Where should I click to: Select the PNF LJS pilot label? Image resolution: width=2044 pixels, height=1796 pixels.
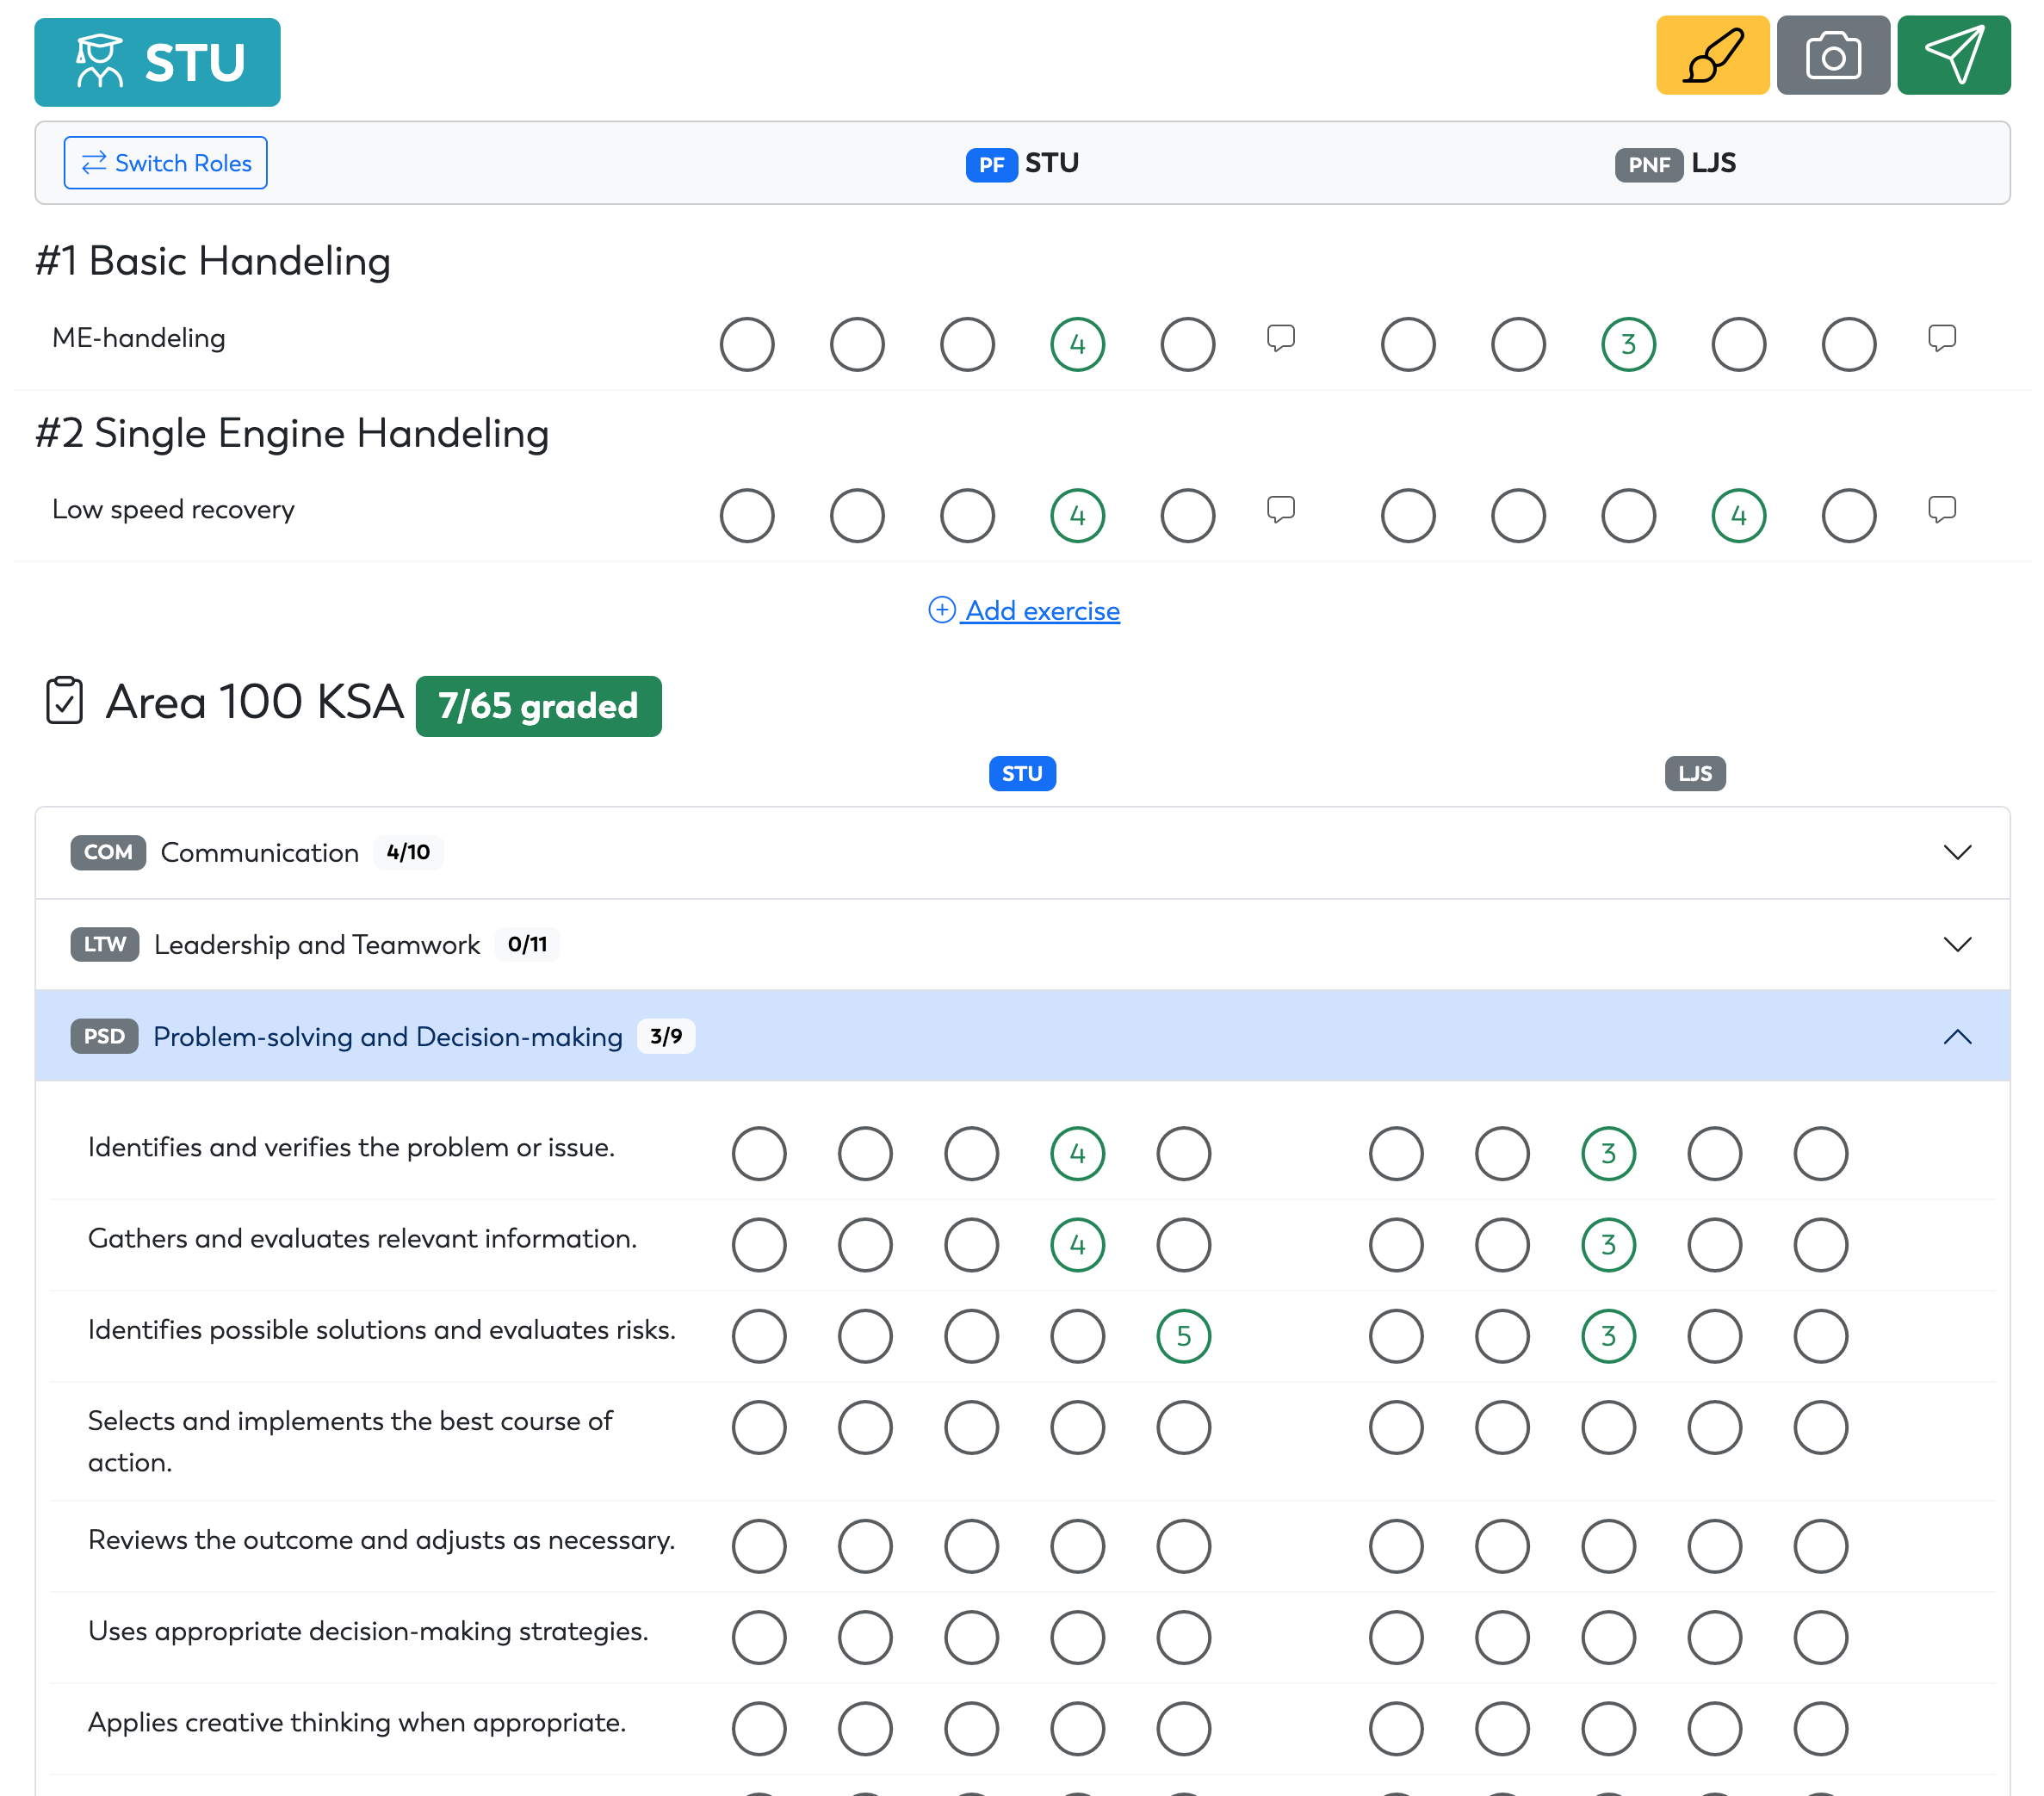pos(1675,164)
